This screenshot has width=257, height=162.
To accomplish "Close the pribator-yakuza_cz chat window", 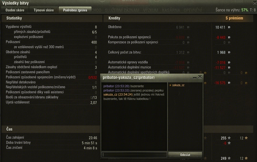I will coord(200,77).
